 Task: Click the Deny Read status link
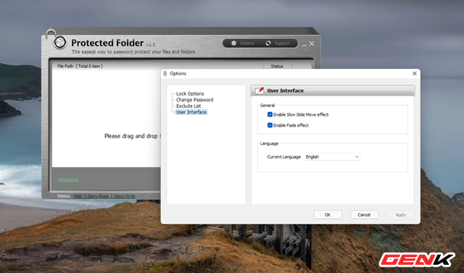click(98, 196)
